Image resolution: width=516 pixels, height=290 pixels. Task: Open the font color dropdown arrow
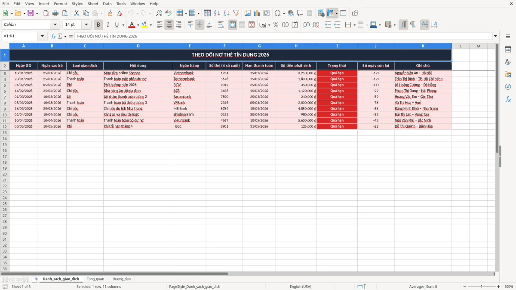click(x=138, y=25)
